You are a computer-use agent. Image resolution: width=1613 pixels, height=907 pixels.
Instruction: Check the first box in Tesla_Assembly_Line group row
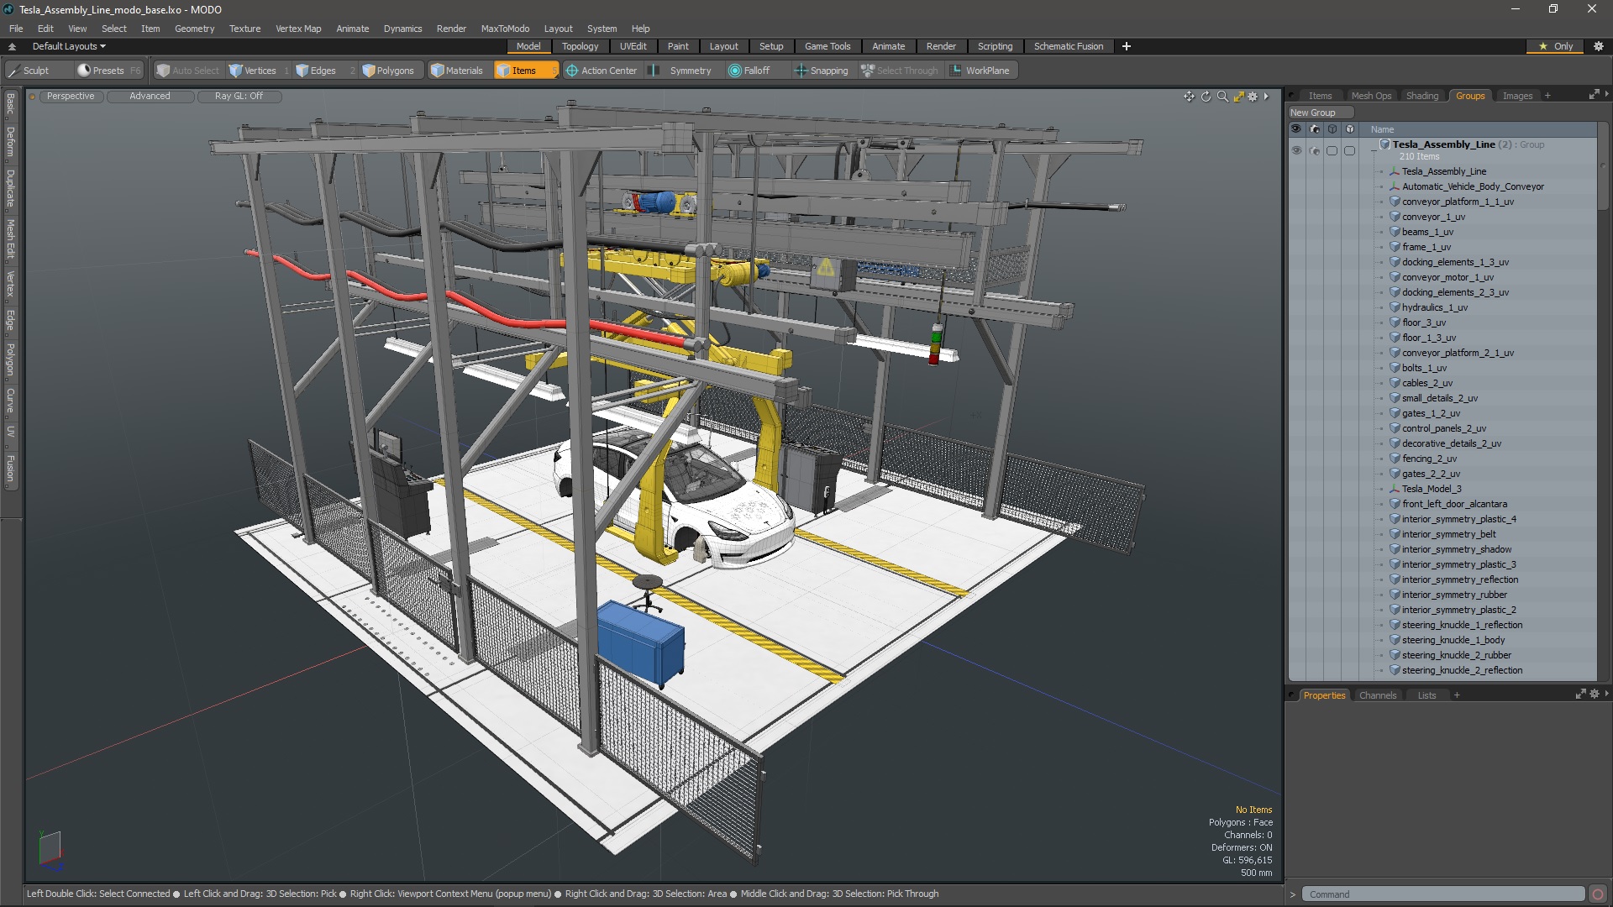click(1332, 150)
